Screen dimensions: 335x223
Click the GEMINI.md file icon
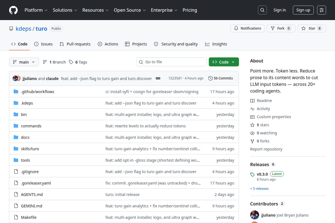pos(16,206)
